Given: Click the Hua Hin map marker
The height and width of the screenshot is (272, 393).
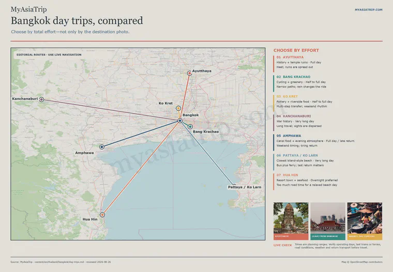Looking at the screenshot, I should click(102, 215).
